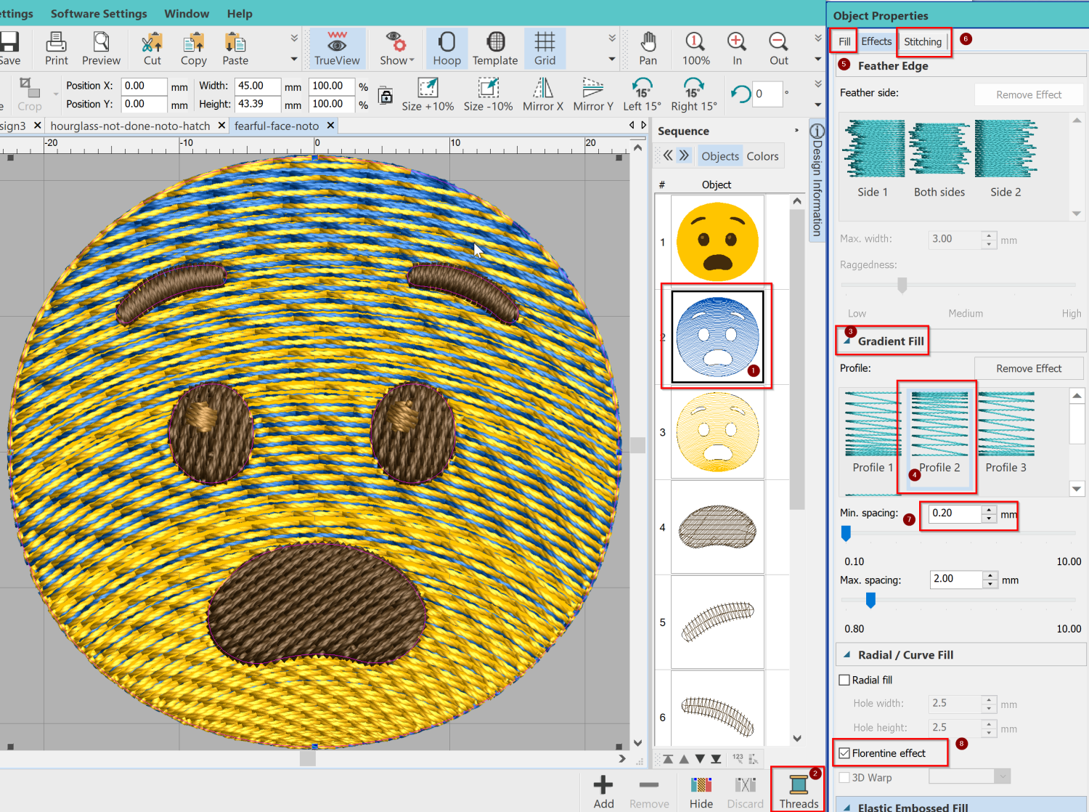This screenshot has height=812, width=1089.
Task: Switch to the Stitching tab
Action: 922,41
